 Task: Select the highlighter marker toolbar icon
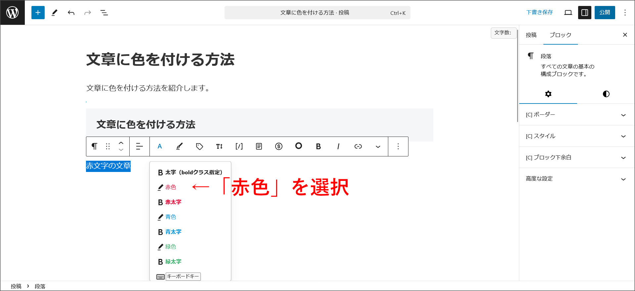point(179,146)
